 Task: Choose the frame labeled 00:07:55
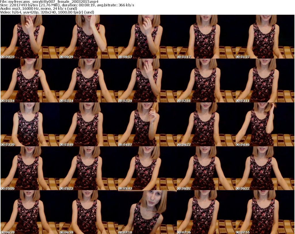pos(265,212)
